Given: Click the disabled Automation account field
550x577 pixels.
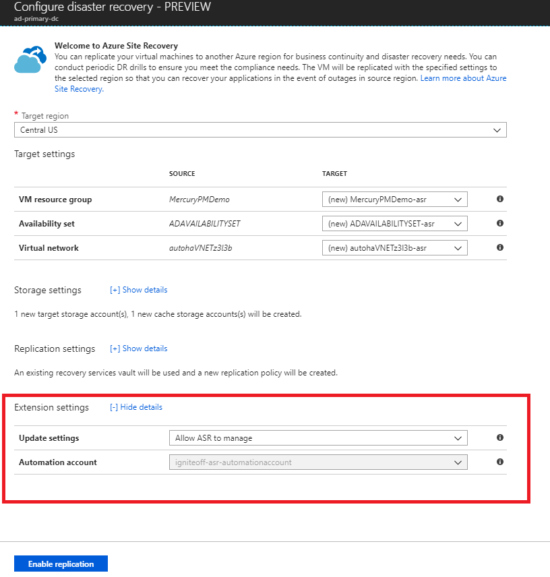Looking at the screenshot, I should point(317,462).
